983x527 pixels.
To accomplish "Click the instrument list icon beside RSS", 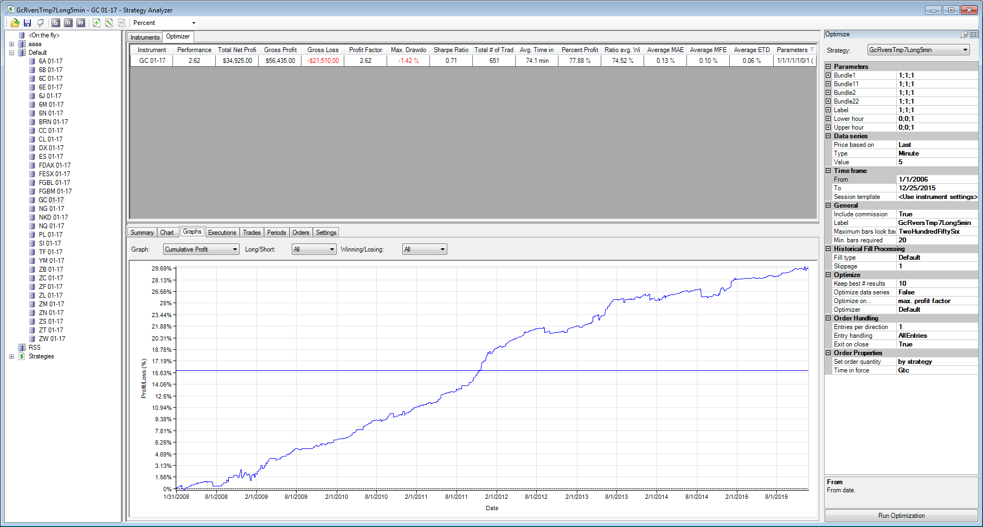I will tap(22, 348).
